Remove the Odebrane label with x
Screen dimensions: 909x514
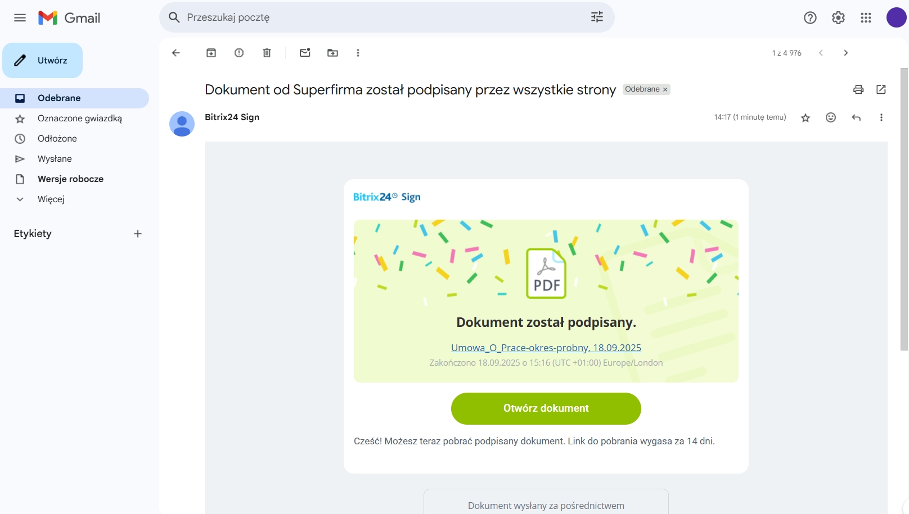[x=665, y=89]
